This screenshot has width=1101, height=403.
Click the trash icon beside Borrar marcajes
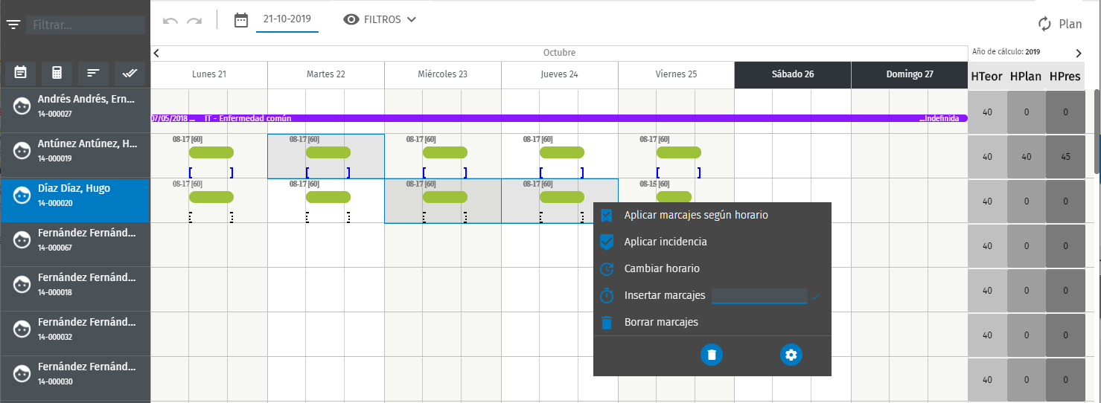pos(607,322)
